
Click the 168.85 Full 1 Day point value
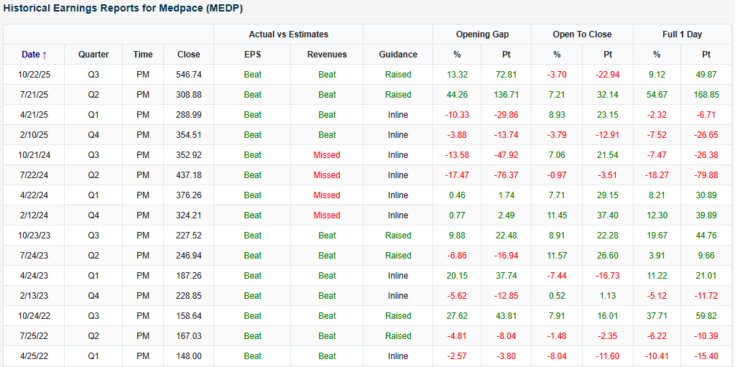tap(706, 94)
